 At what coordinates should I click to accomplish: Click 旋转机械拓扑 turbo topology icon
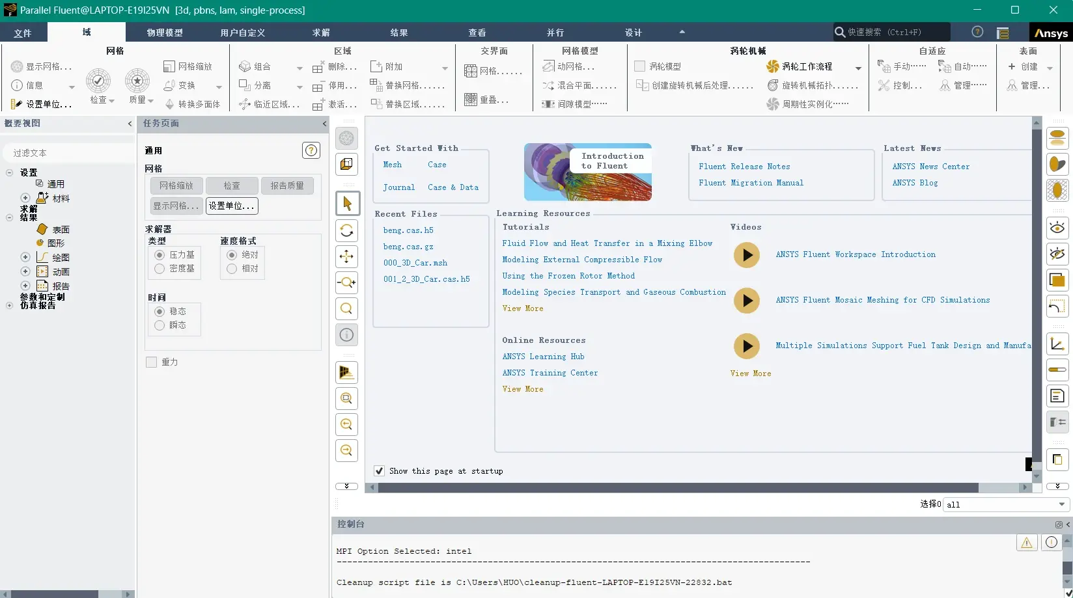coord(773,85)
